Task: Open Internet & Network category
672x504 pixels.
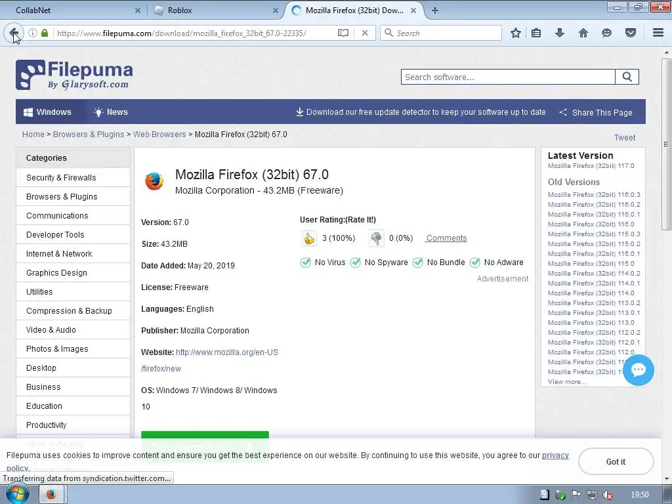Action: [73, 254]
